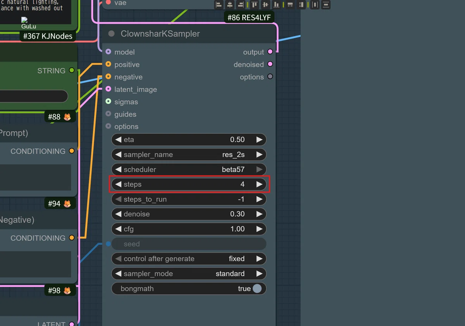This screenshot has width=465, height=326.
Task: Decrease steps with its left arrow
Action: pos(118,184)
